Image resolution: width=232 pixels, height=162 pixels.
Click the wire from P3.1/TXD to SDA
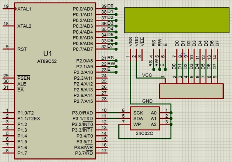(x=113, y=118)
